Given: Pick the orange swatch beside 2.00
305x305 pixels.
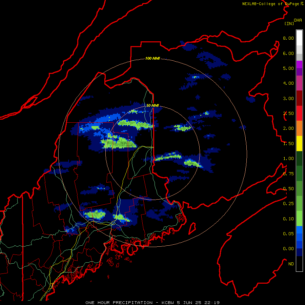Looking at the screenshot, I should (299, 128).
